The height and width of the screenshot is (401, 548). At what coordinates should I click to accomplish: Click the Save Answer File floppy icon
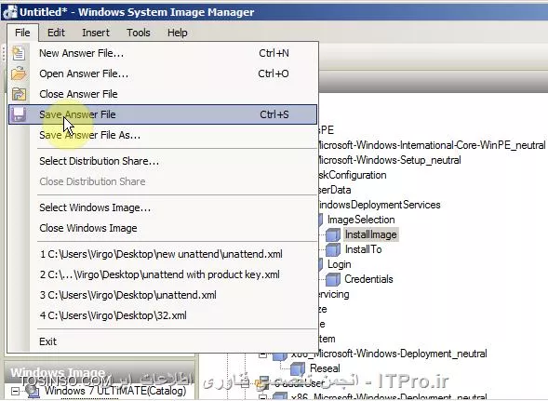(x=19, y=114)
